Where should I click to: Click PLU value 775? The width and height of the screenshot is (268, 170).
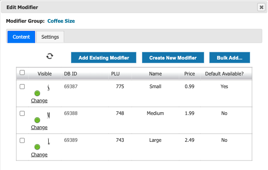pyautogui.click(x=120, y=86)
